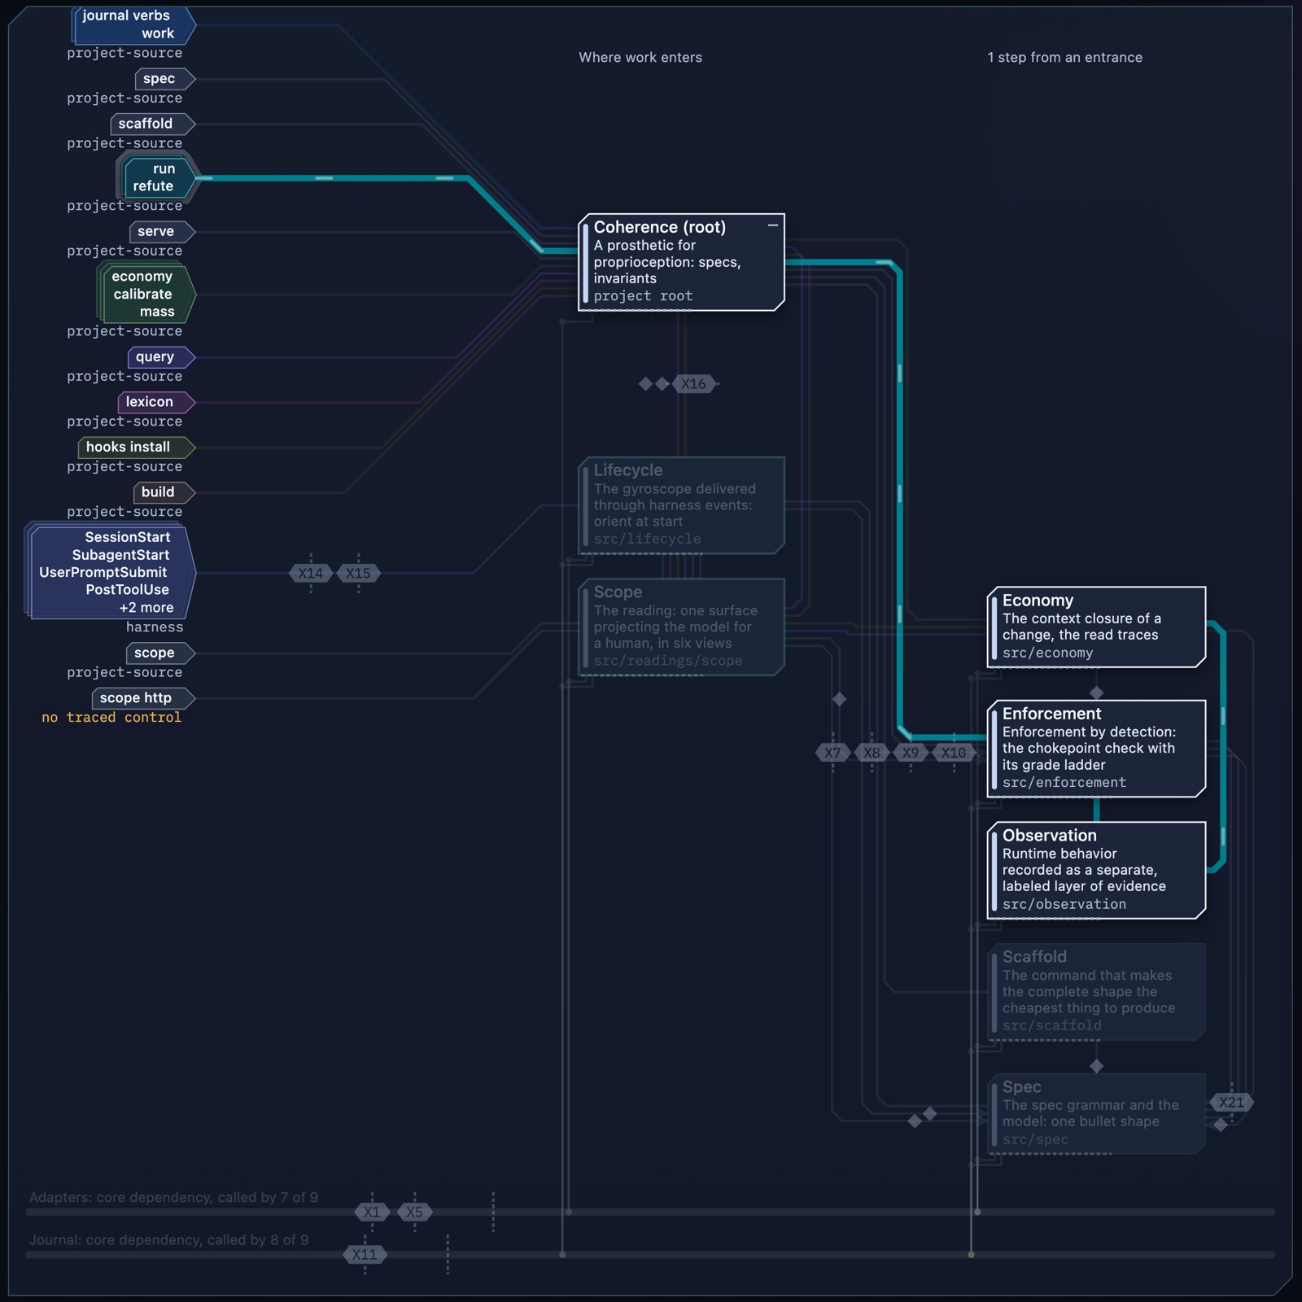Image resolution: width=1302 pixels, height=1302 pixels.
Task: Click the X7 crossing marker
Action: pos(832,753)
